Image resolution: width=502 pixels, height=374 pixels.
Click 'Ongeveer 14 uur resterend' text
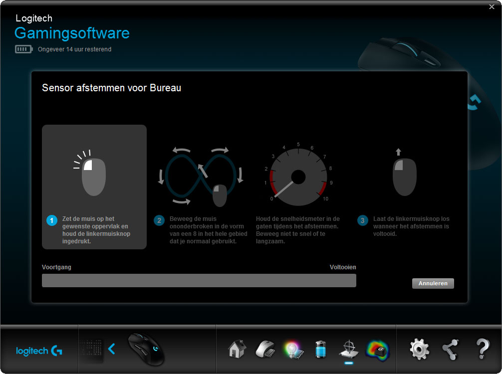74,49
